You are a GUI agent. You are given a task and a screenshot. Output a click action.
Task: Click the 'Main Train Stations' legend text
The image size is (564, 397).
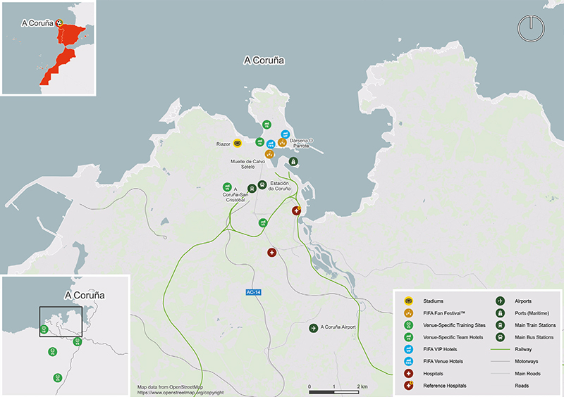pyautogui.click(x=535, y=325)
